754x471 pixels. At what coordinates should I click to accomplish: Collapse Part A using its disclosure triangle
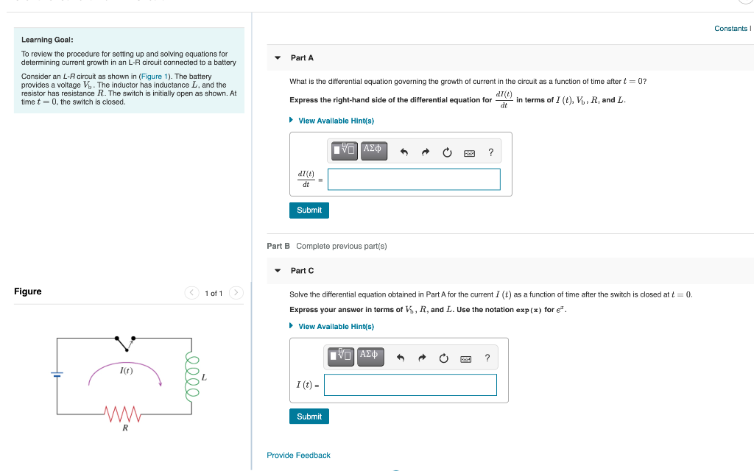pyautogui.click(x=277, y=57)
